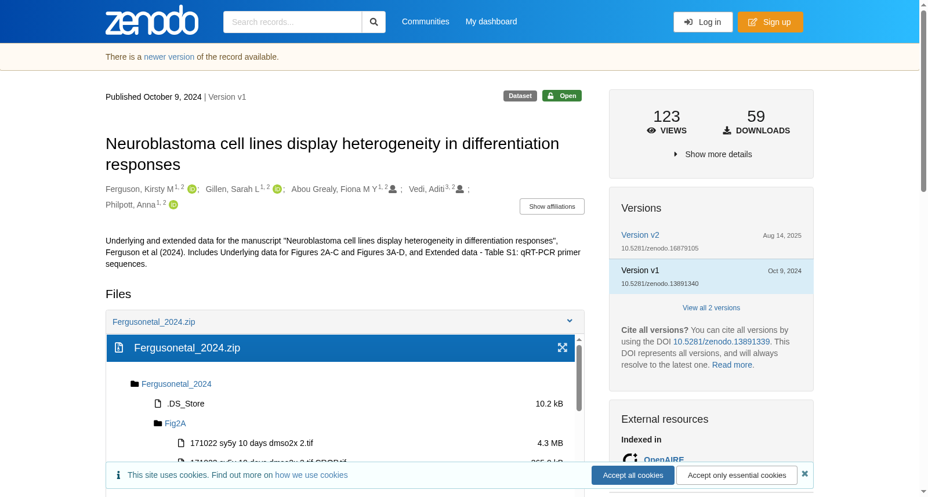Open Sarah Gillen's ORCID icon

coord(277,189)
